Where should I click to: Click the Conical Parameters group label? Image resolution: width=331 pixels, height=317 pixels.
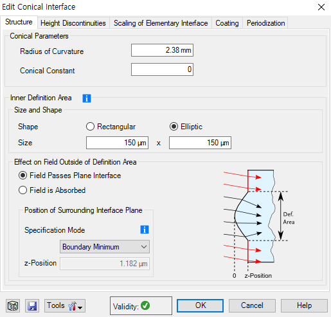39,36
